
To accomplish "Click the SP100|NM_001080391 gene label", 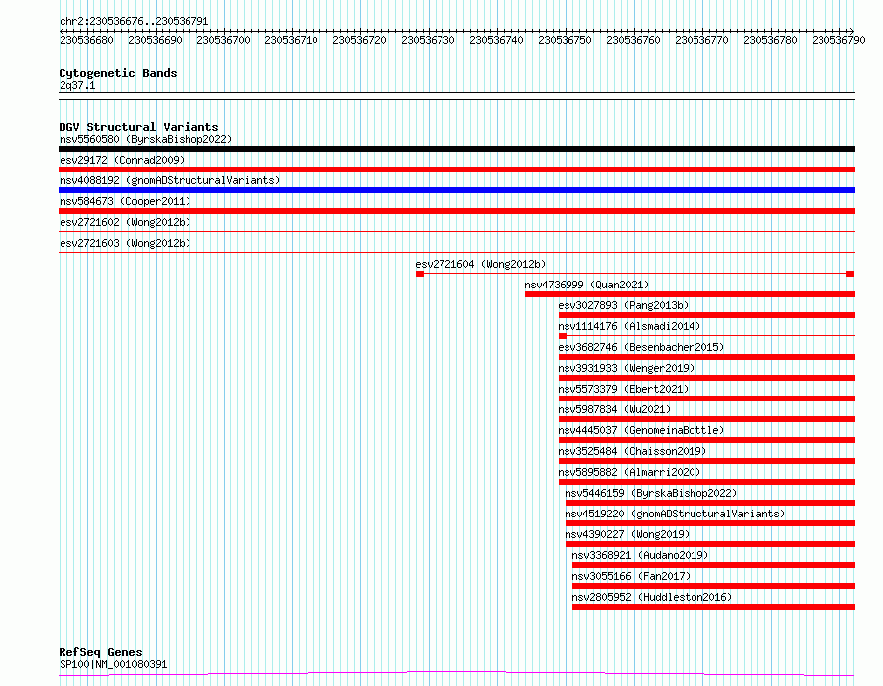I will pyautogui.click(x=113, y=664).
